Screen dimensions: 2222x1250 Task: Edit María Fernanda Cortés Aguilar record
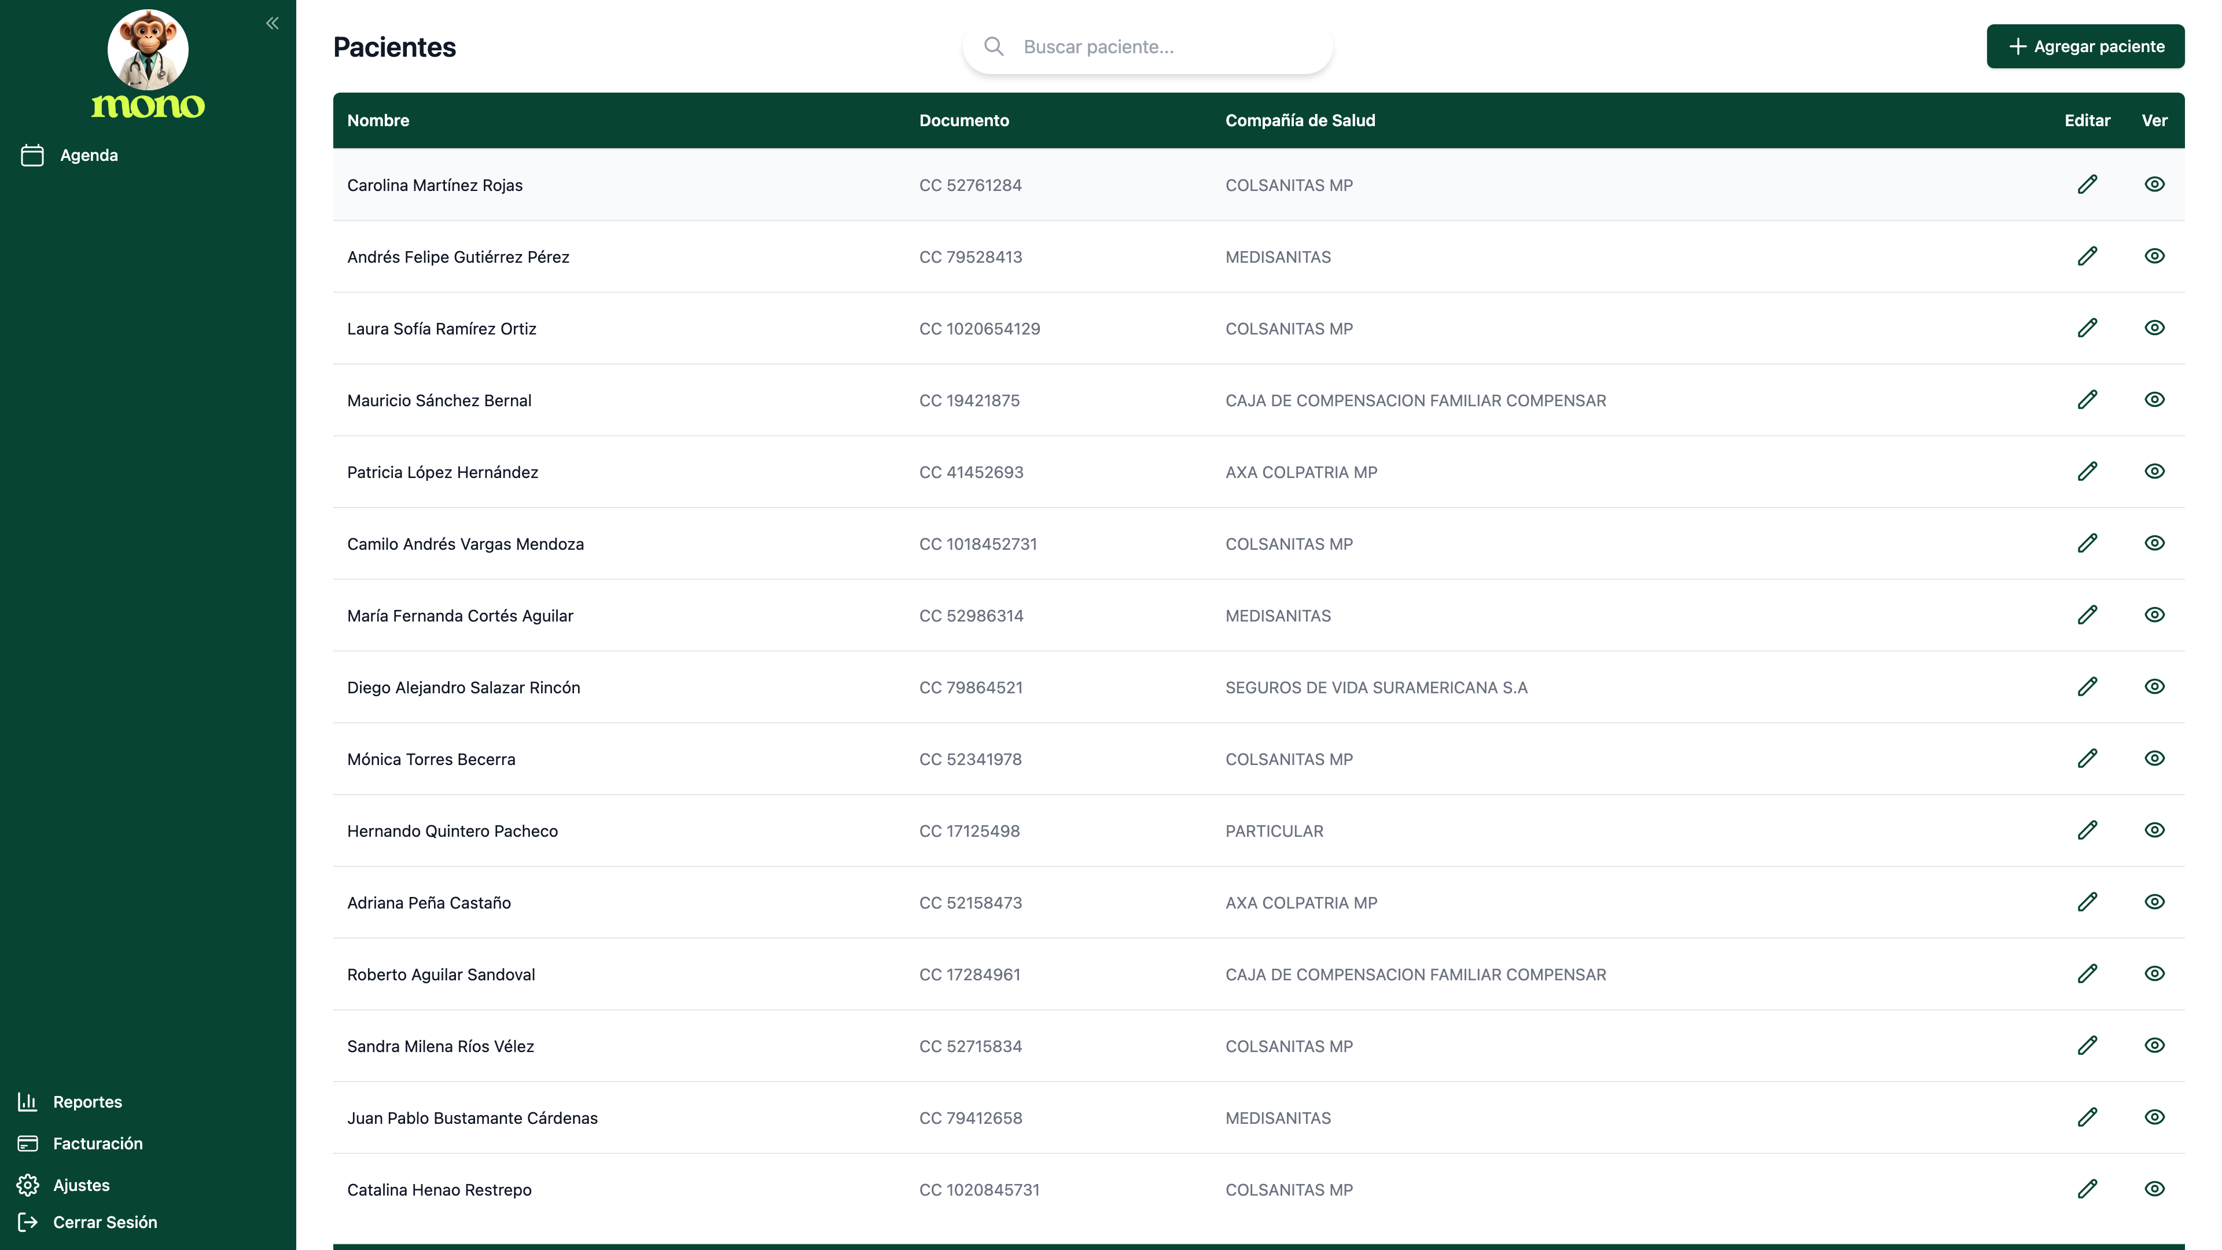pos(2087,615)
